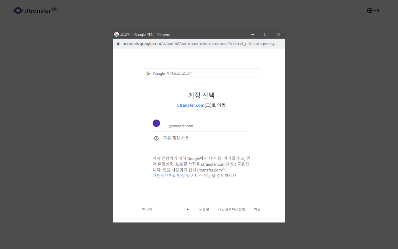Screen dimensions: 398x249
Task: Choose the @utransfer.com account email
Action: (181, 126)
